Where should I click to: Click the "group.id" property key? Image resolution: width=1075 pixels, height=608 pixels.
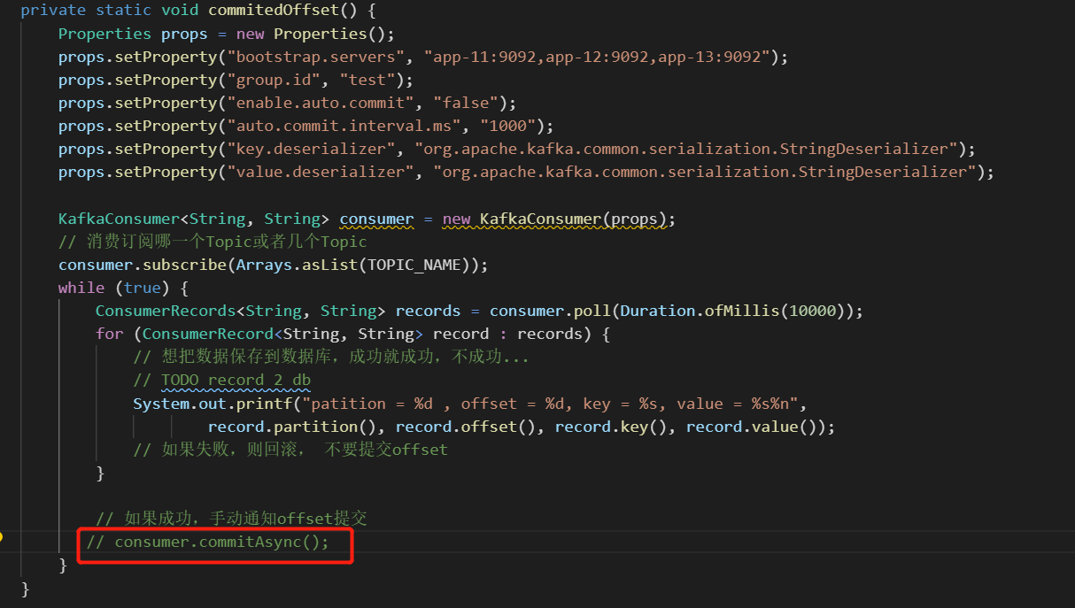coord(275,80)
